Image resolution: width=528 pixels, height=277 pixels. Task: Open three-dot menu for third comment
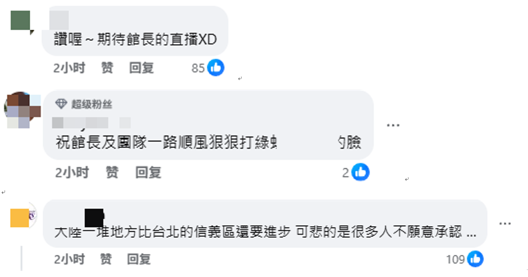(x=505, y=224)
